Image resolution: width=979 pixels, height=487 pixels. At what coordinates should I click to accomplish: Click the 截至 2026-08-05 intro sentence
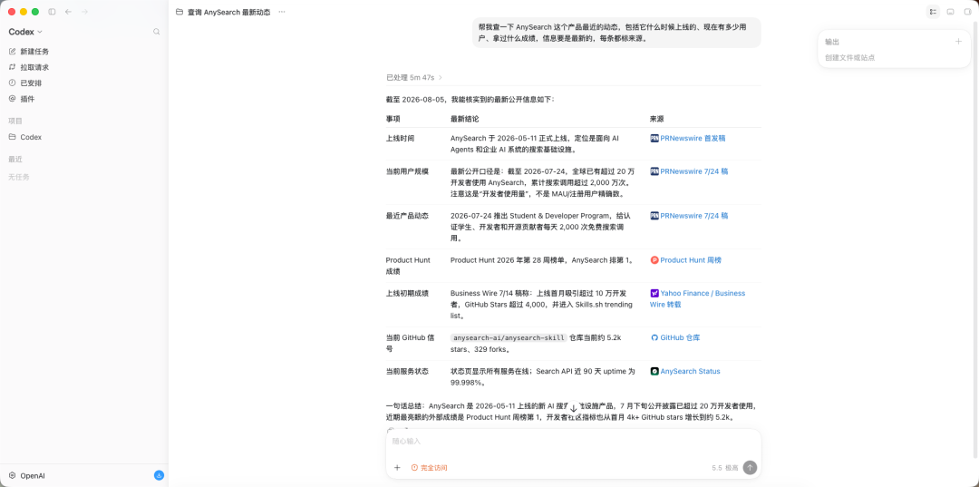click(x=470, y=99)
